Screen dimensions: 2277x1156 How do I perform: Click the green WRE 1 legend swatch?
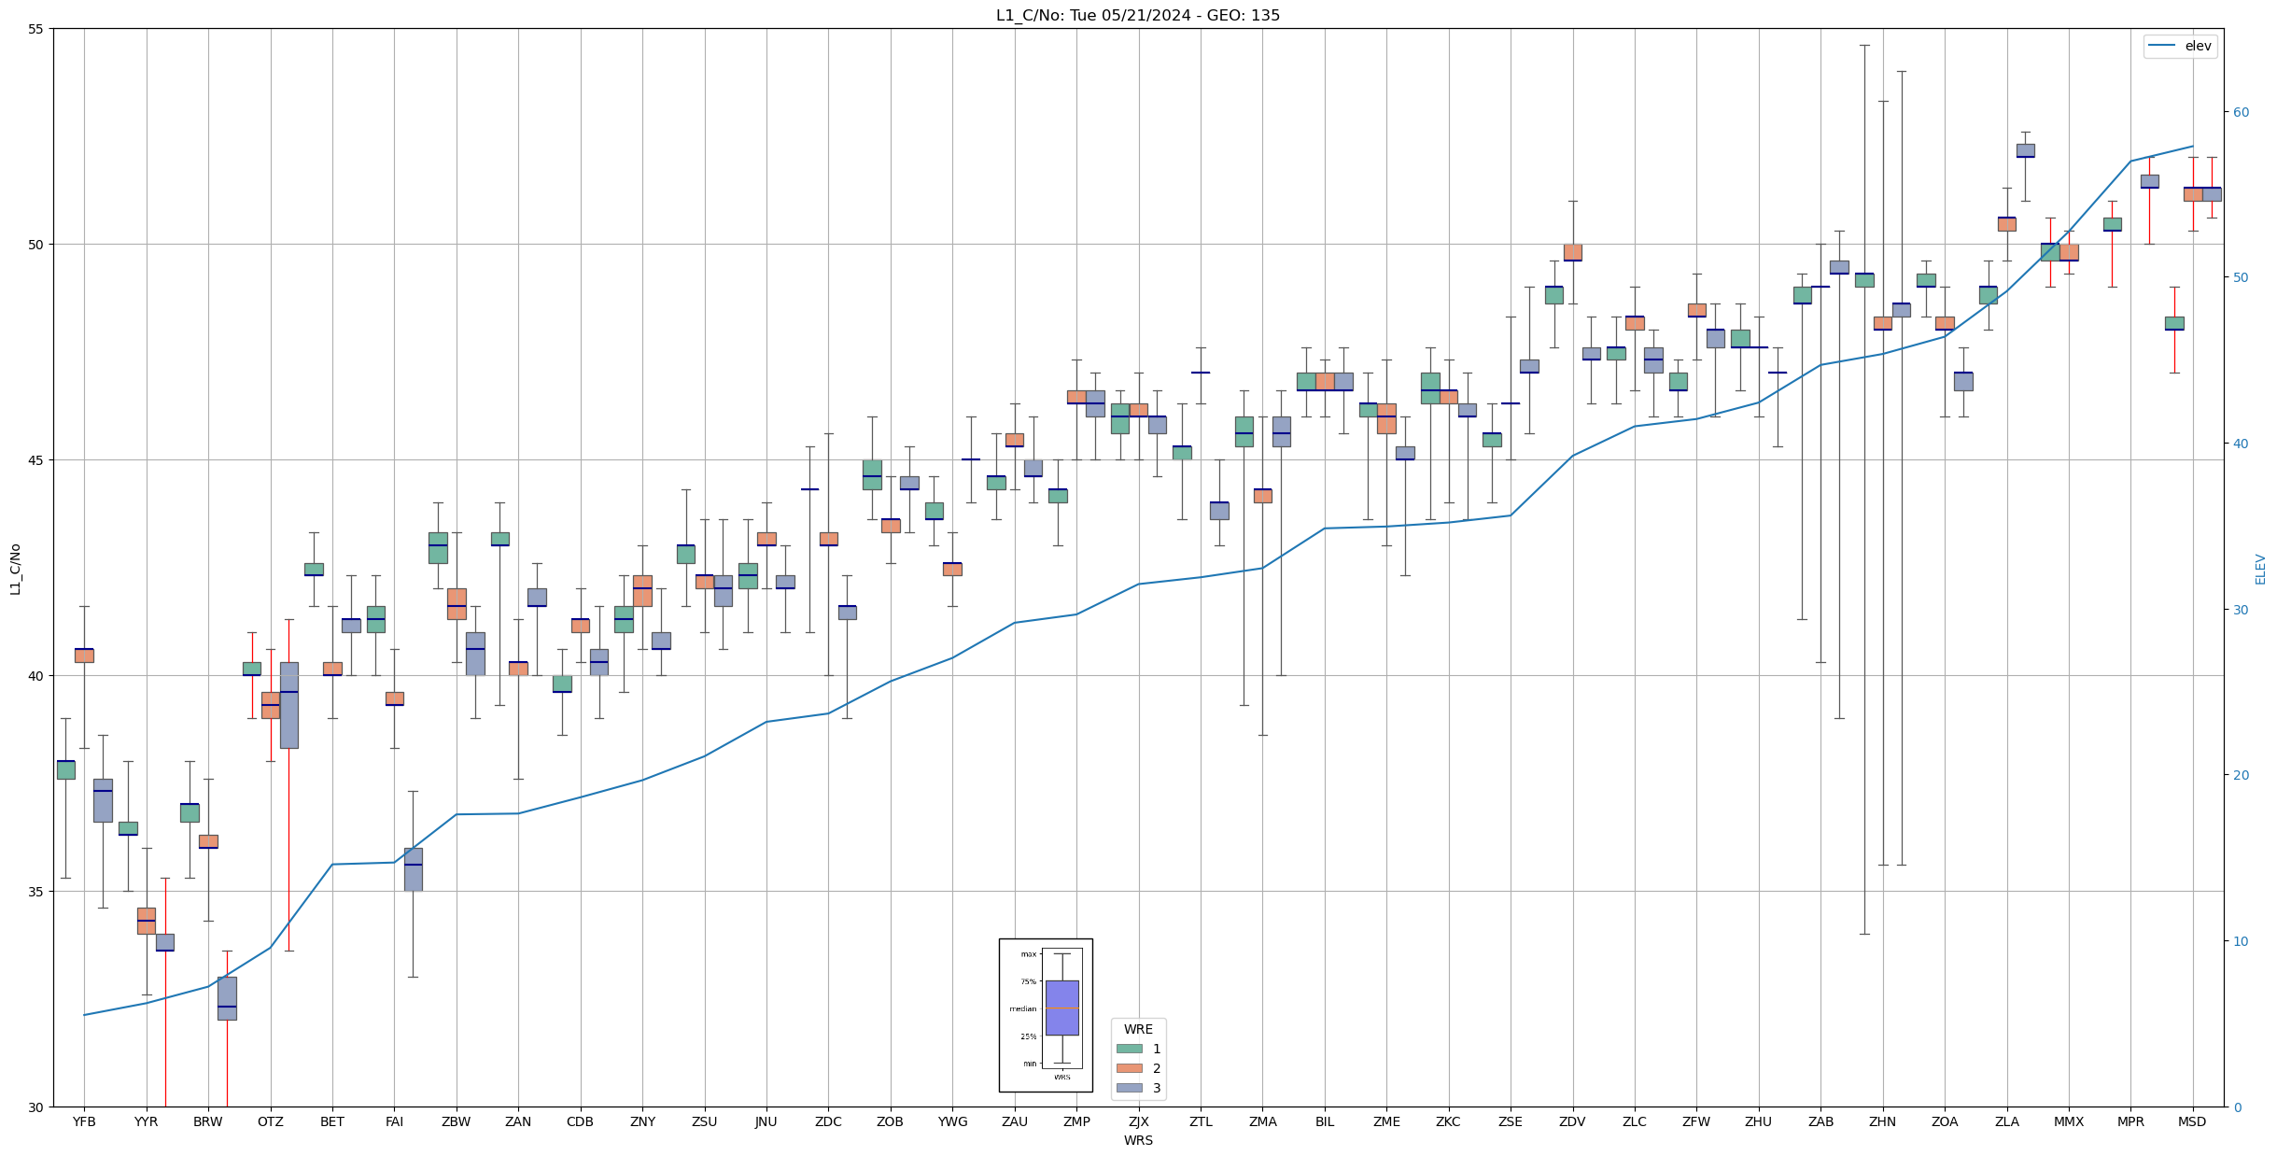(x=1129, y=1049)
